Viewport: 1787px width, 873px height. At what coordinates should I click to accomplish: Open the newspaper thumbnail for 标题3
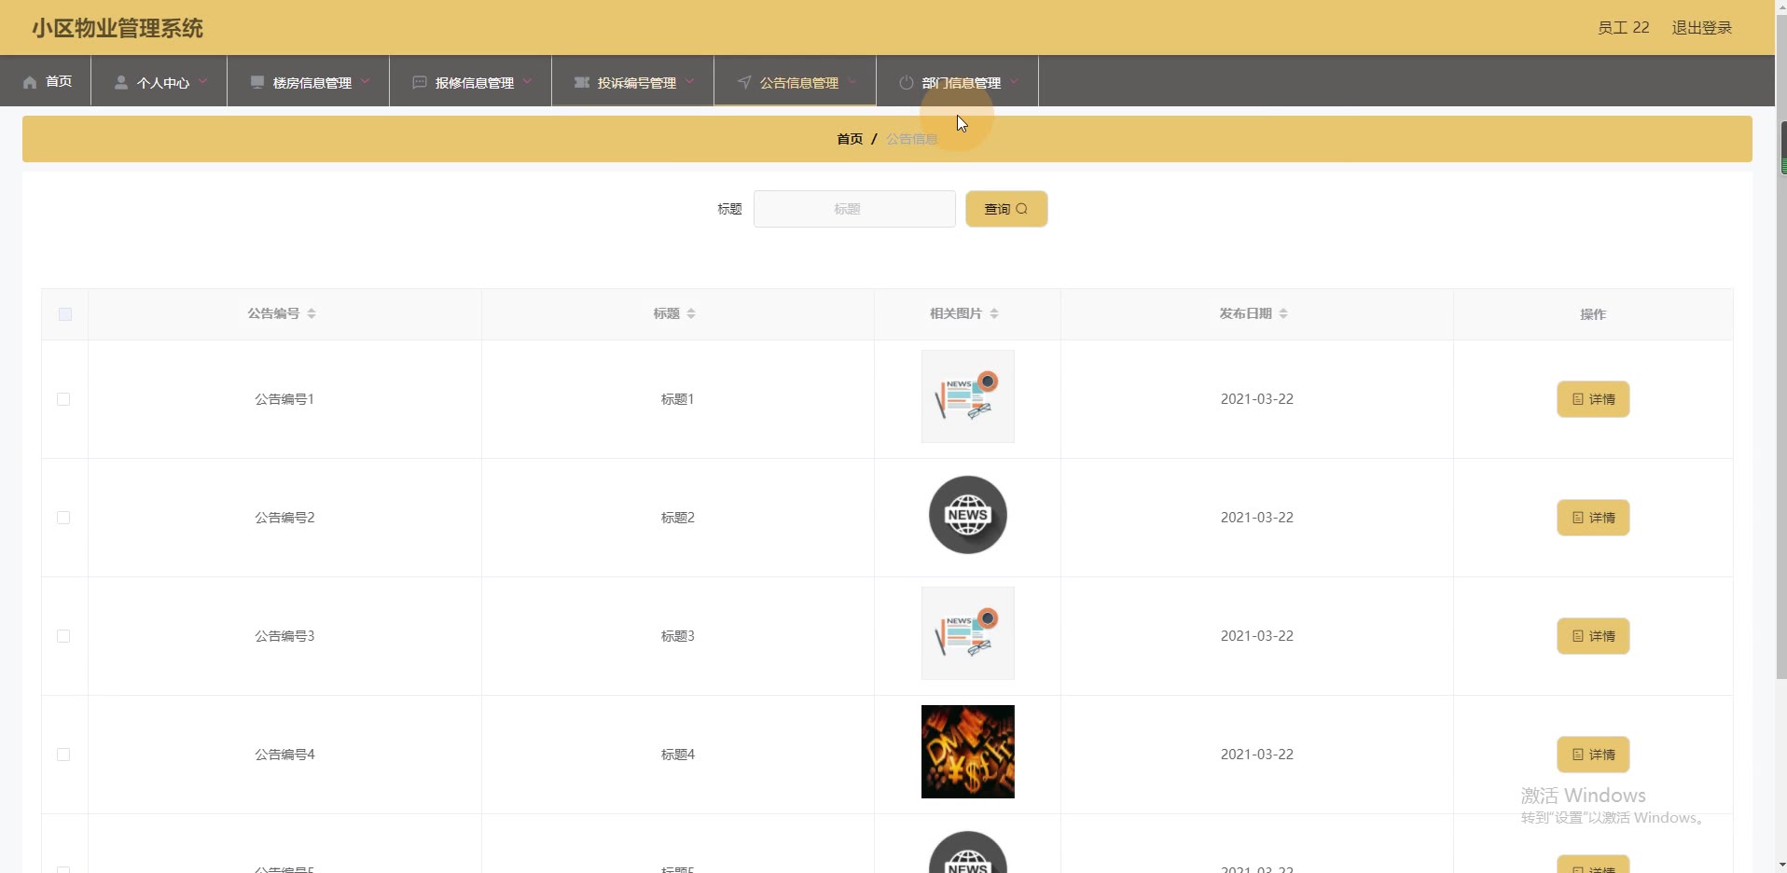coord(968,633)
